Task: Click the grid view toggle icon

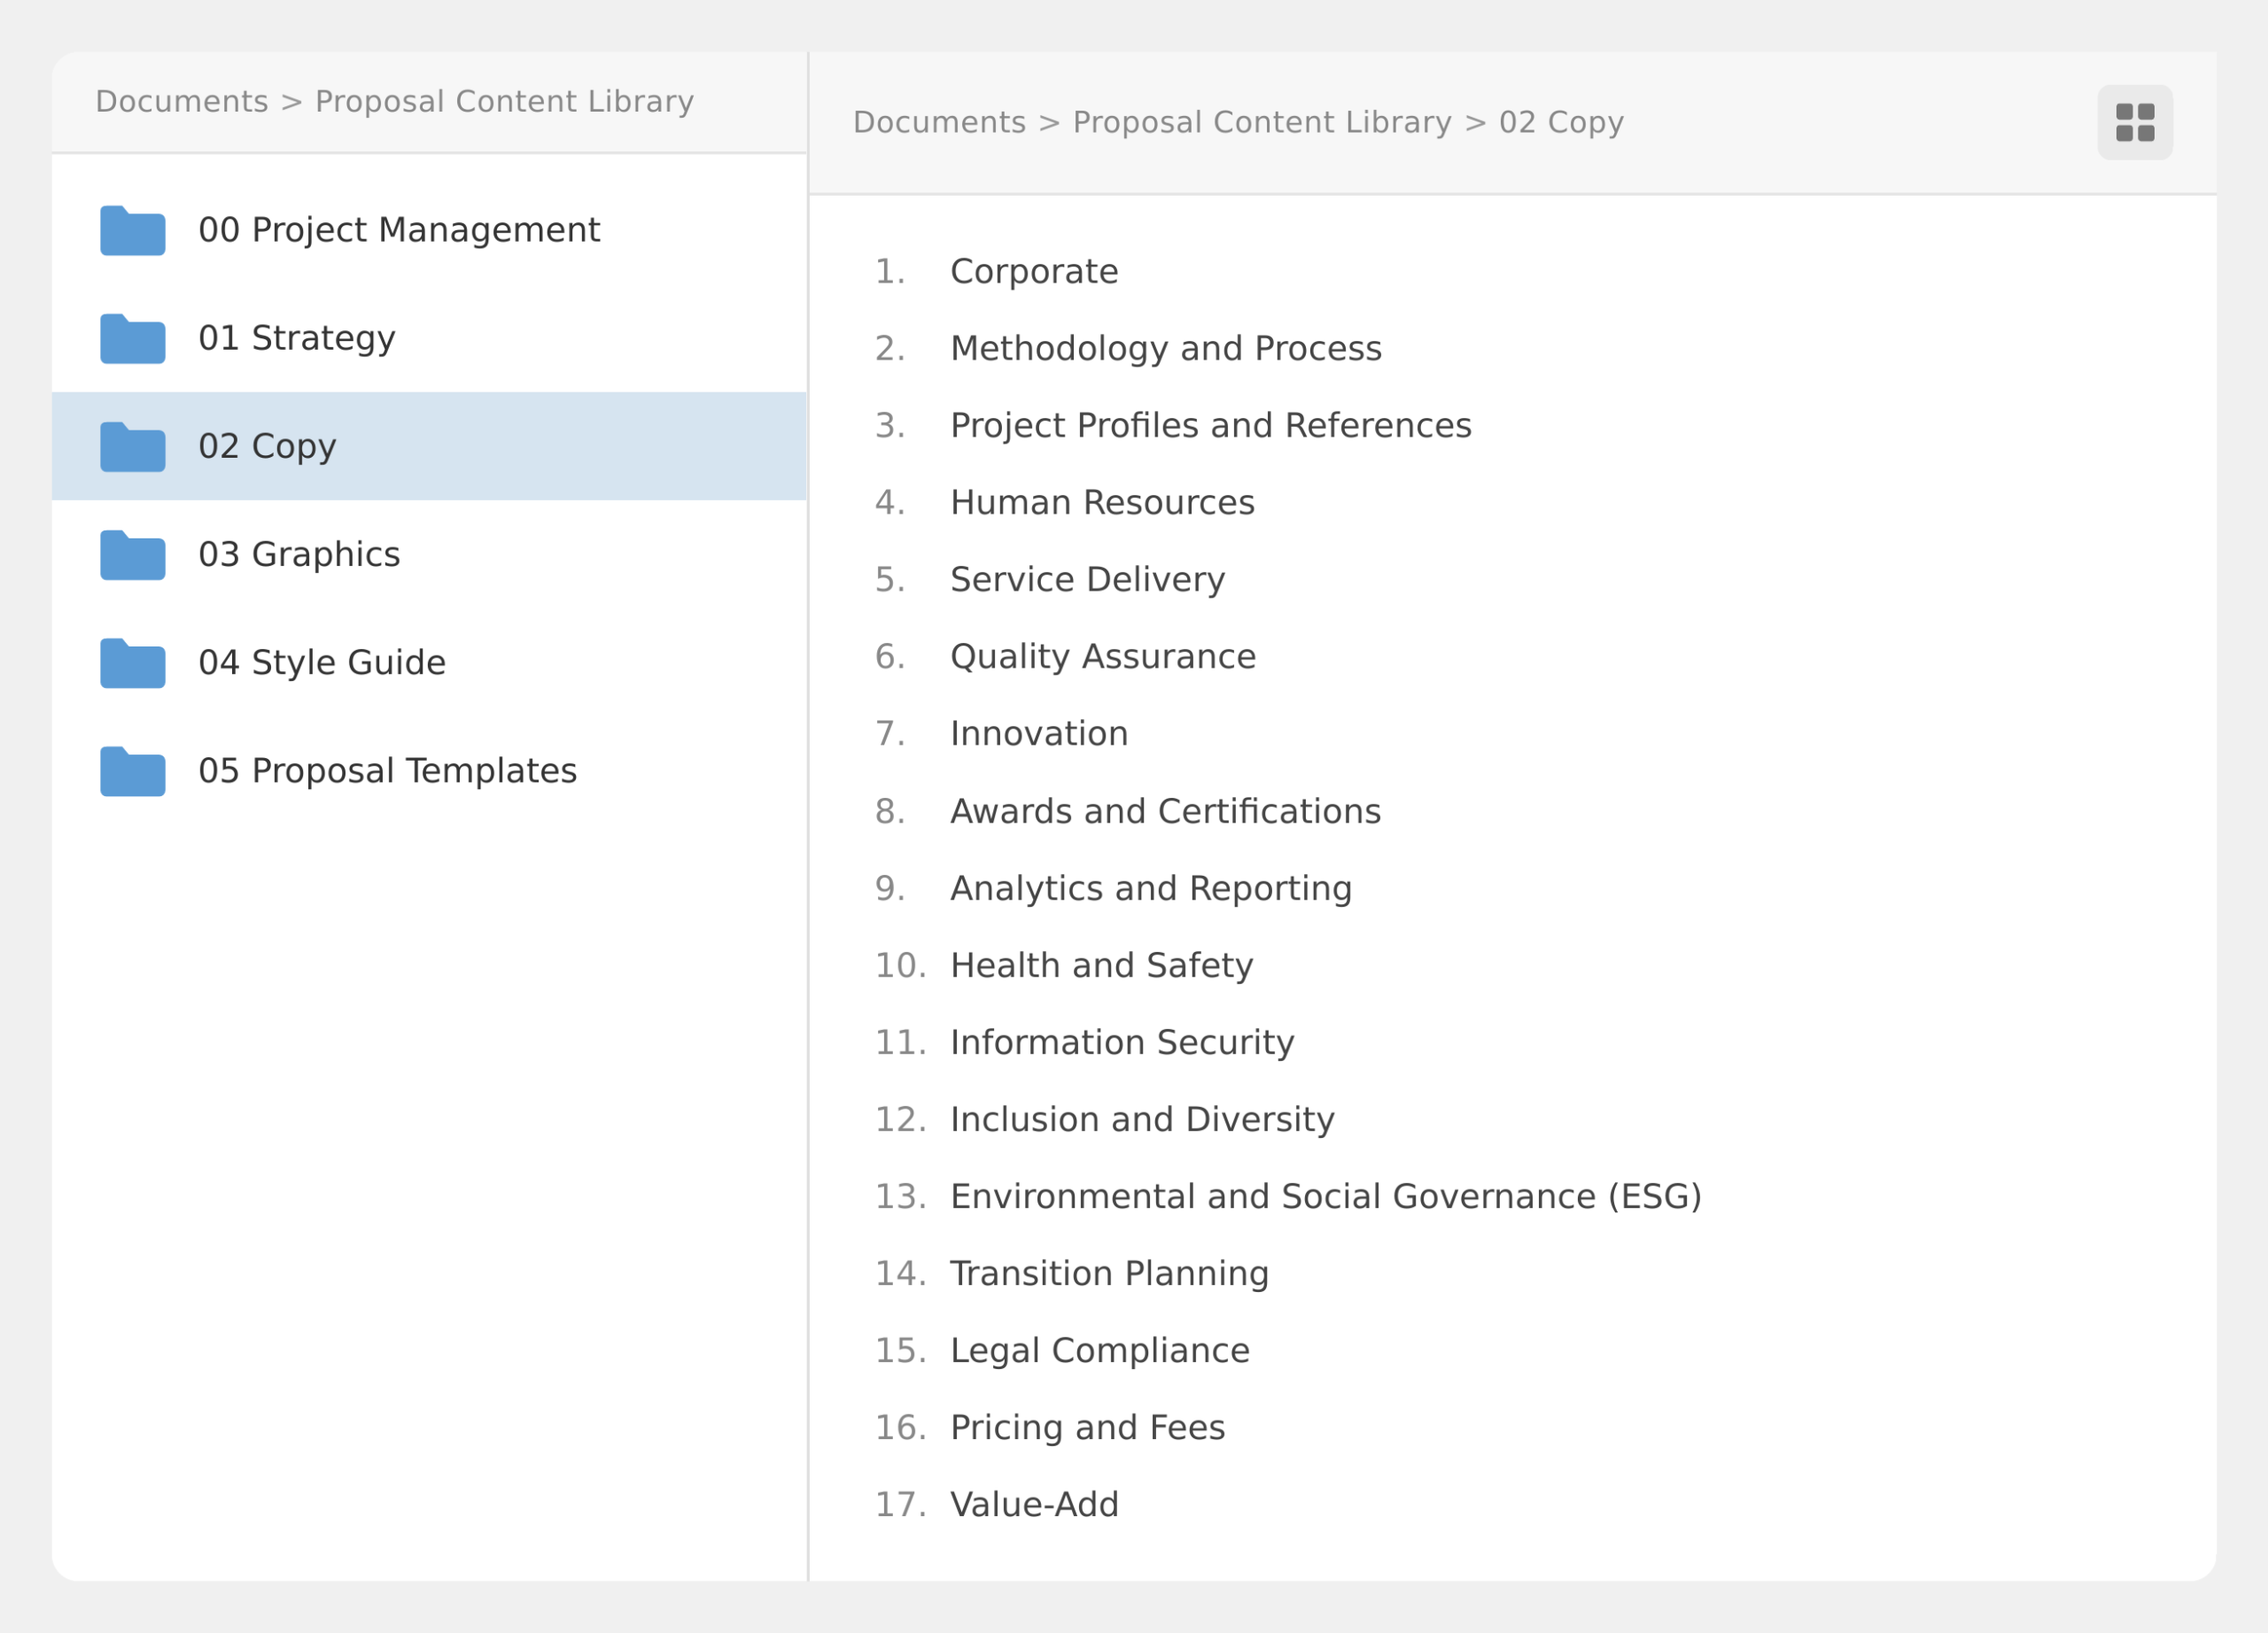Action: point(2135,122)
